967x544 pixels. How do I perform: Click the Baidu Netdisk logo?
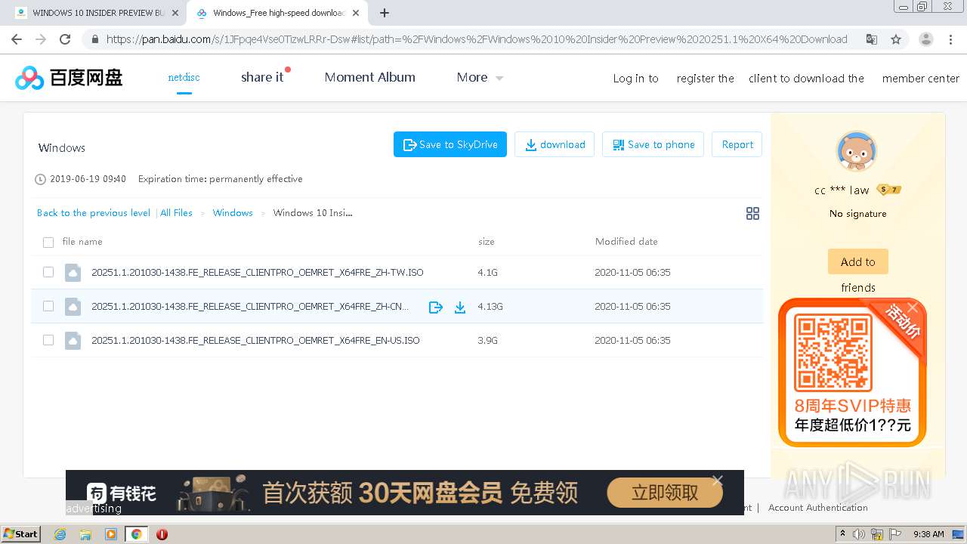(x=69, y=77)
